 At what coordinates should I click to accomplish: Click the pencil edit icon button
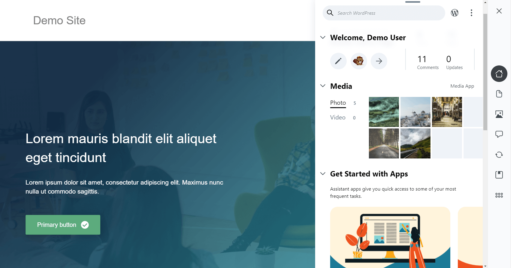point(338,61)
